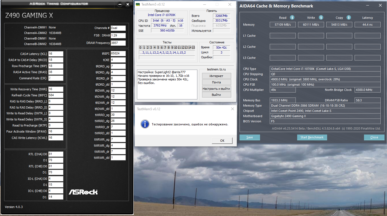Screen dimensions: 387x216
Task: Click the Row Precharge Time (tRP) field
Action: tap(56, 66)
